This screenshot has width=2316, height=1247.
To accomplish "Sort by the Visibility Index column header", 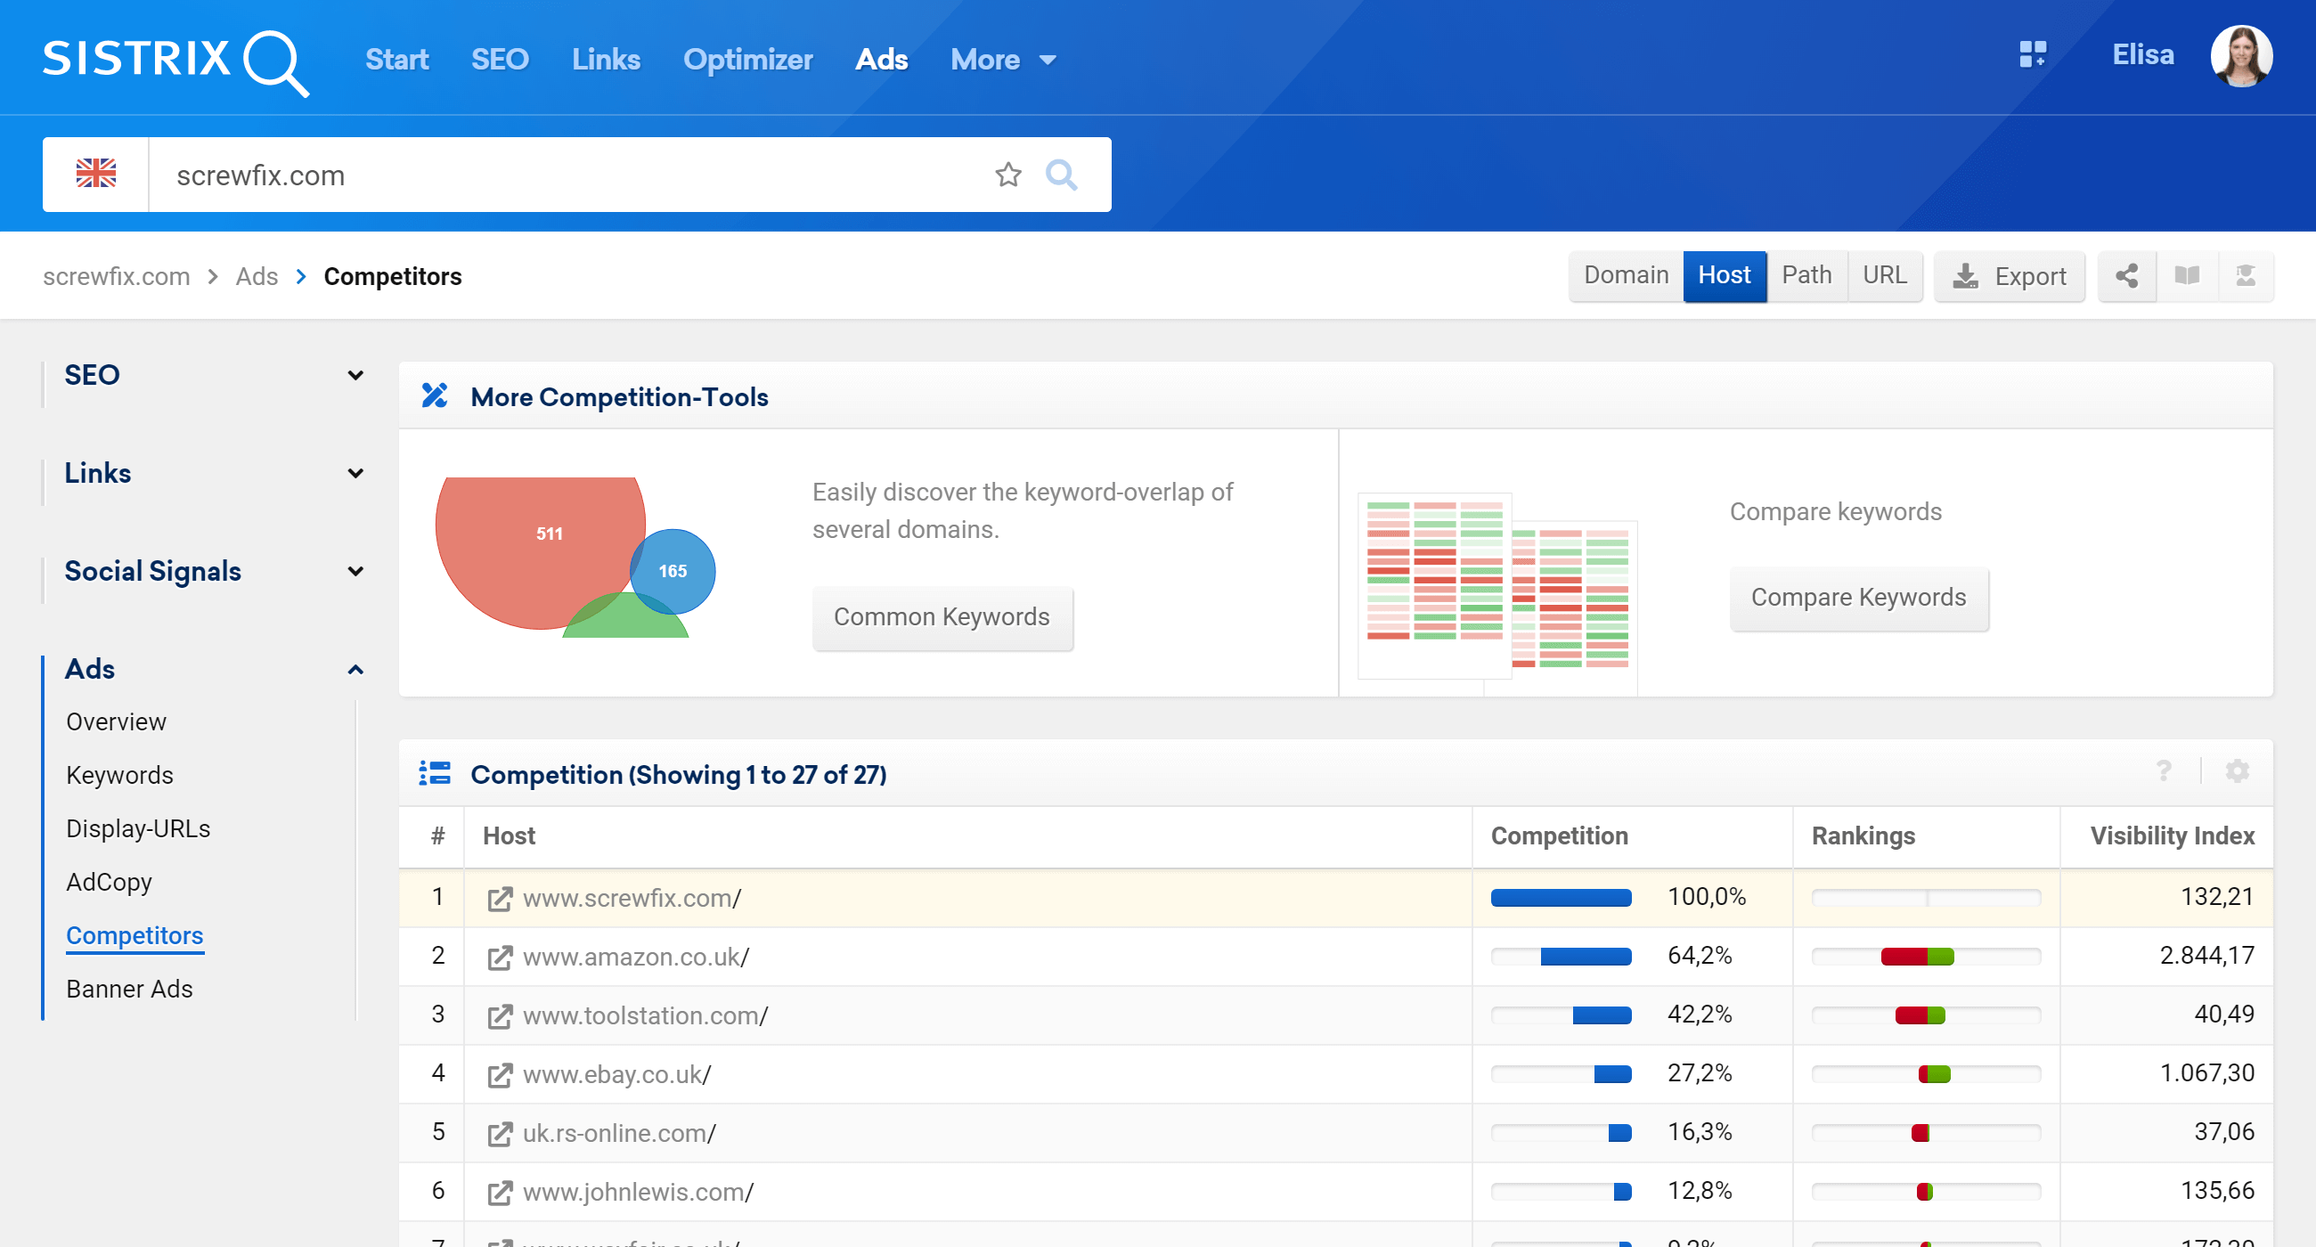I will pyautogui.click(x=2172, y=836).
